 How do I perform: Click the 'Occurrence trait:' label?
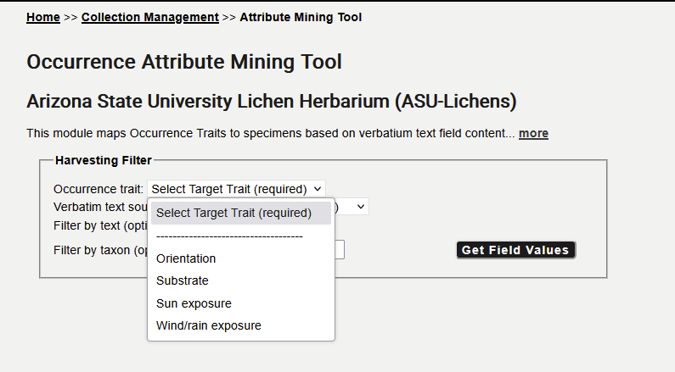(98, 189)
